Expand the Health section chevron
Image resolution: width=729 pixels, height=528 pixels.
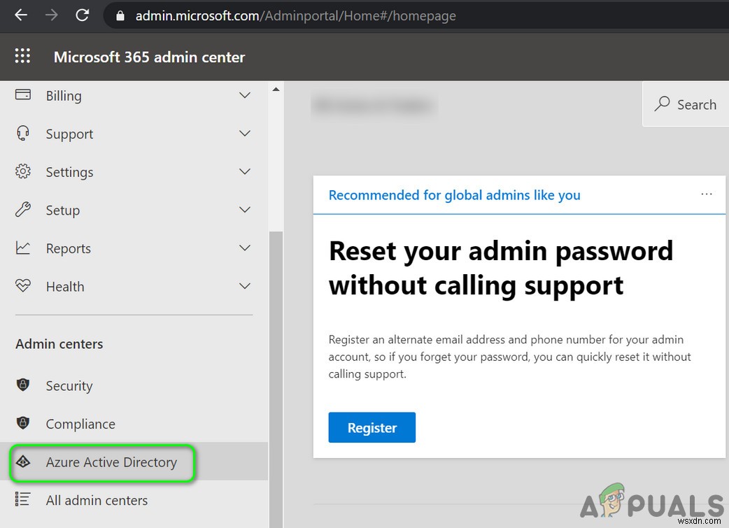pyautogui.click(x=245, y=286)
